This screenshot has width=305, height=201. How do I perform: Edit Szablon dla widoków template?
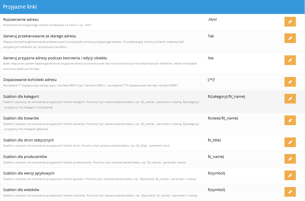point(290,192)
